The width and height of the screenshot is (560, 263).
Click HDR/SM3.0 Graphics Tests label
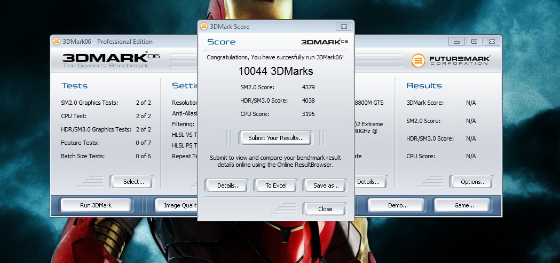click(96, 129)
